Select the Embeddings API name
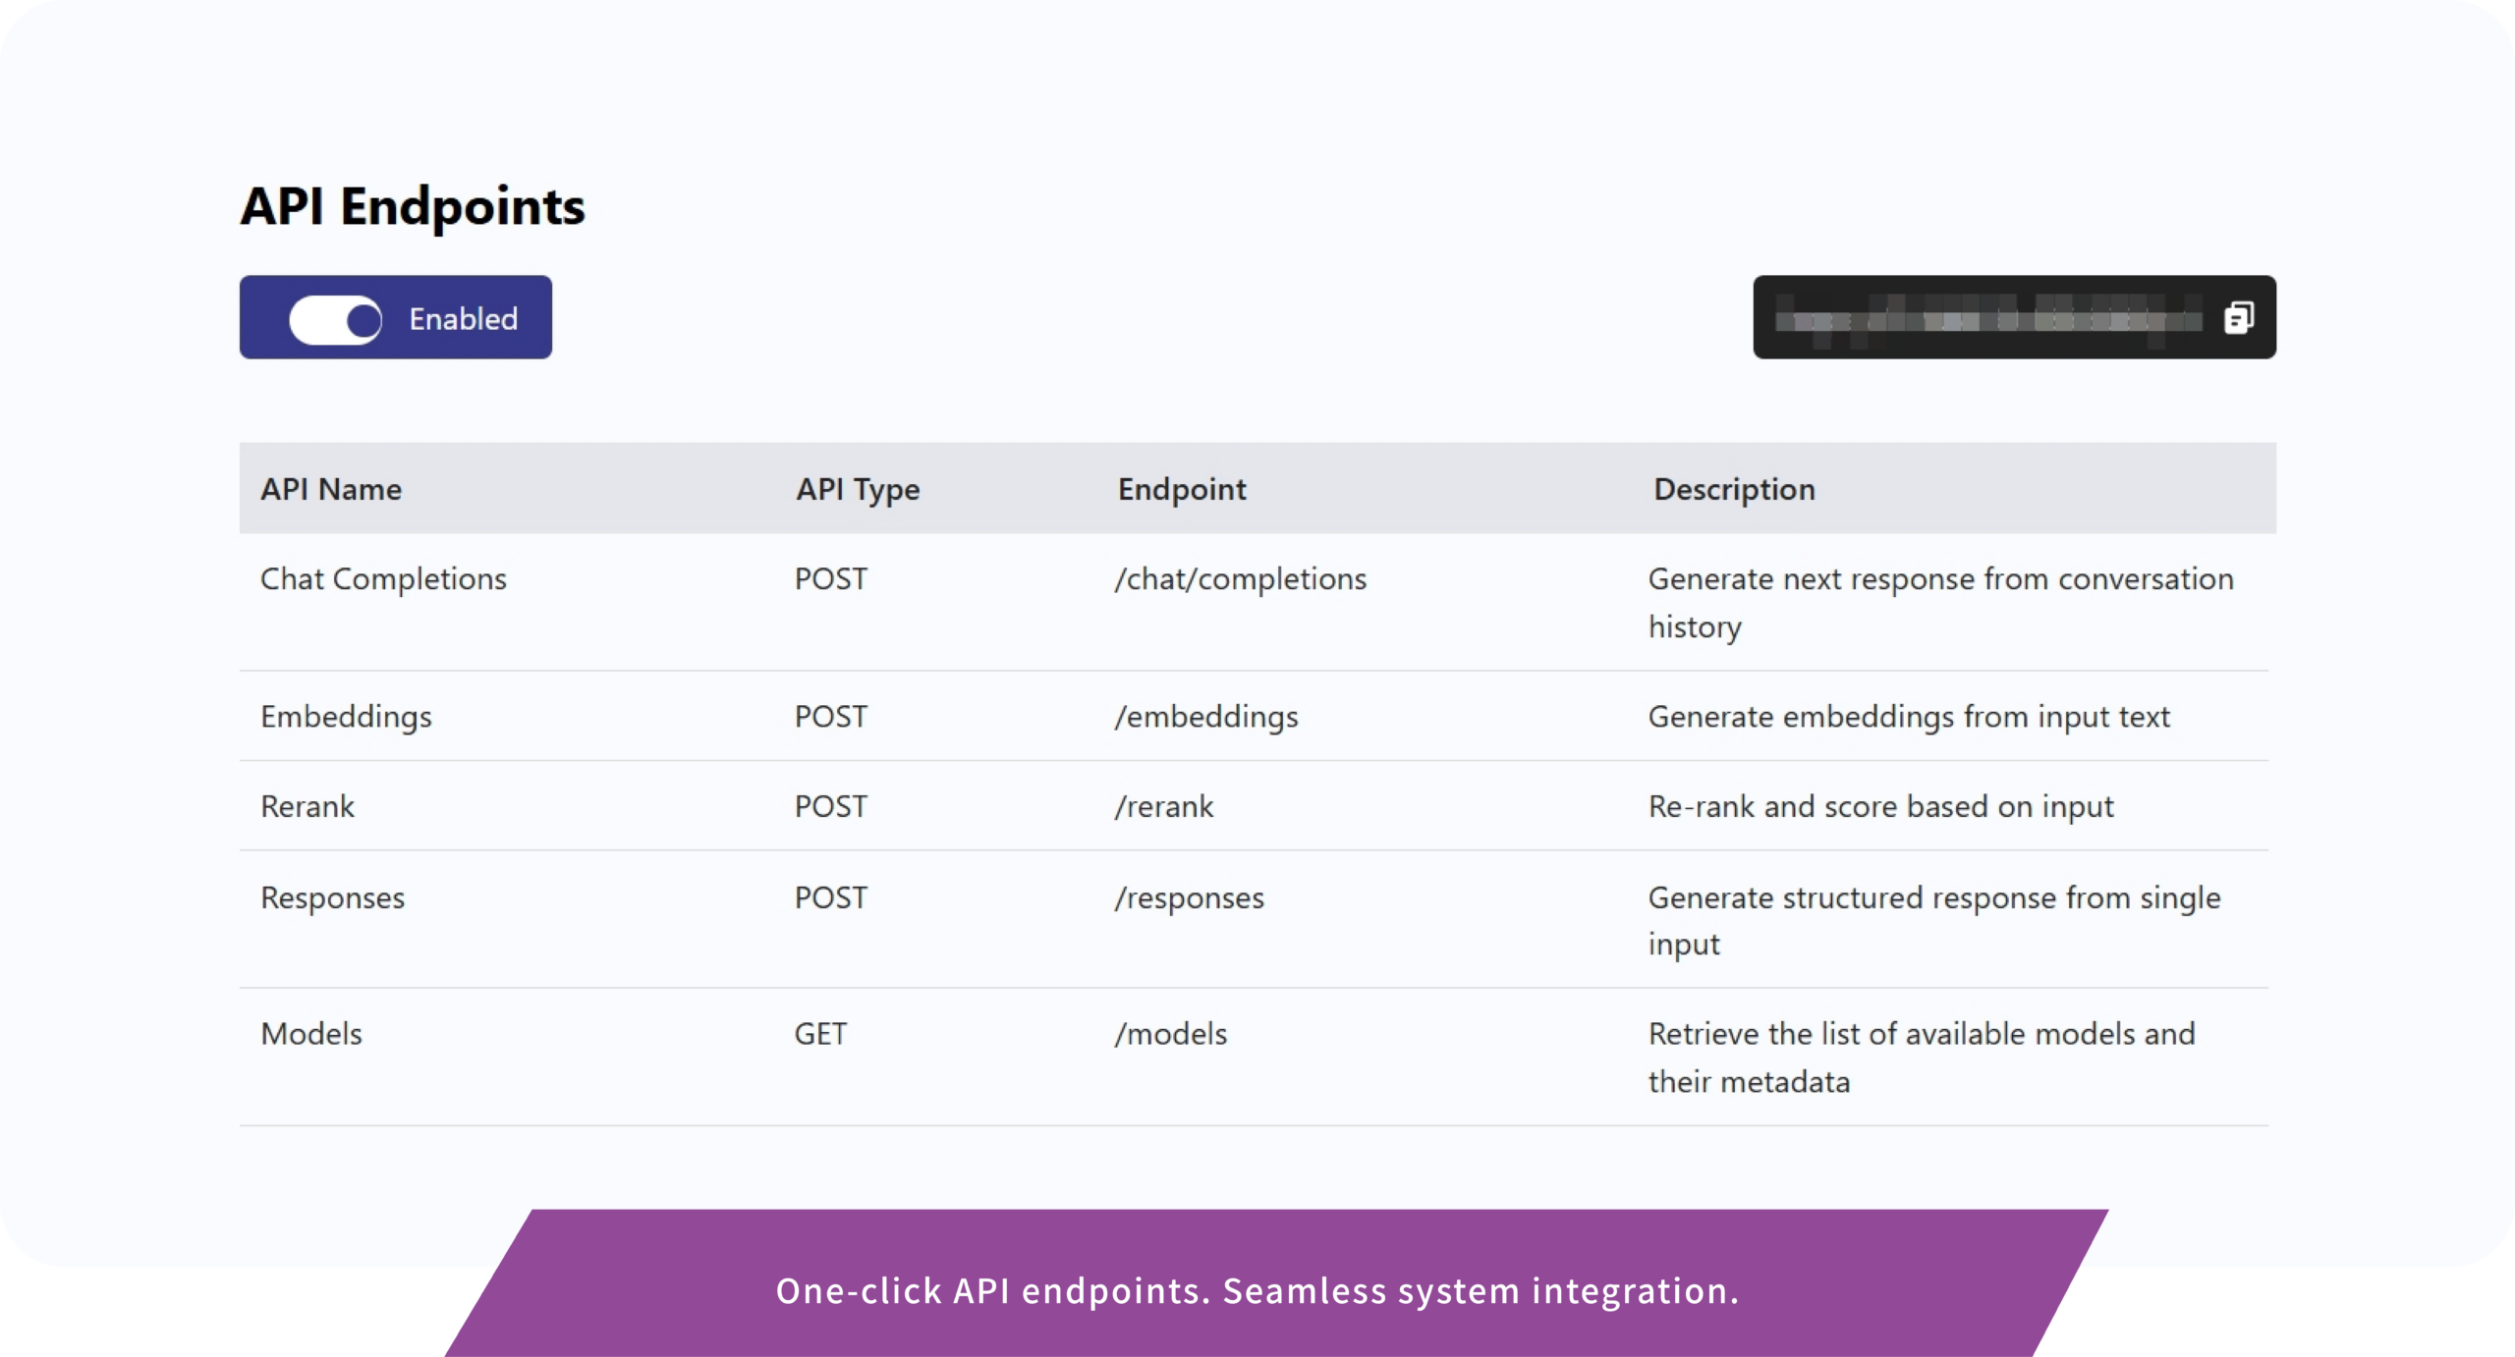This screenshot has width=2515, height=1357. click(346, 717)
